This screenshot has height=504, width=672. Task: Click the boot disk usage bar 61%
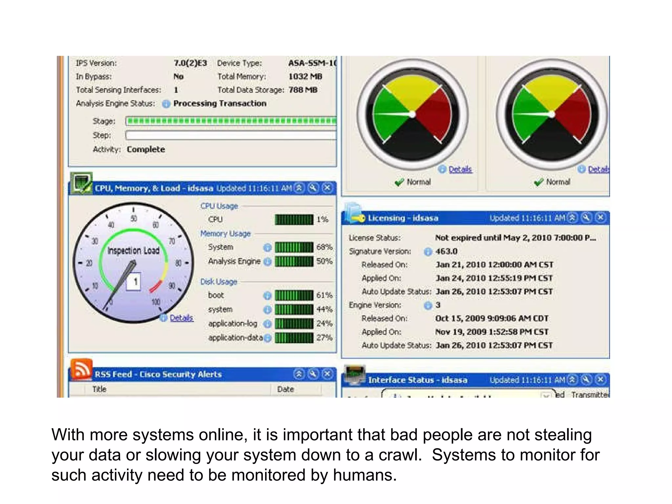(294, 295)
